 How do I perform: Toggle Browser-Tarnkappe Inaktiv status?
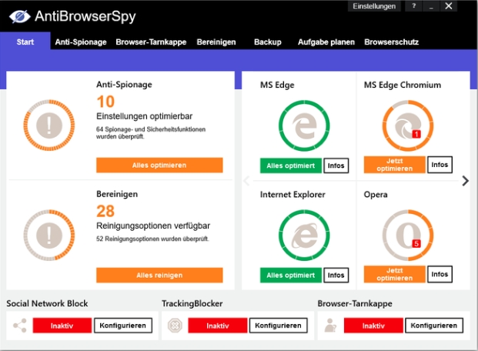373,326
